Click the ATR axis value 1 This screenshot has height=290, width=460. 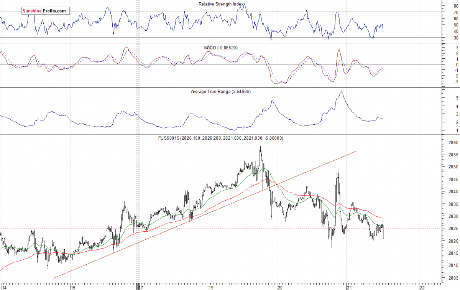click(x=457, y=131)
